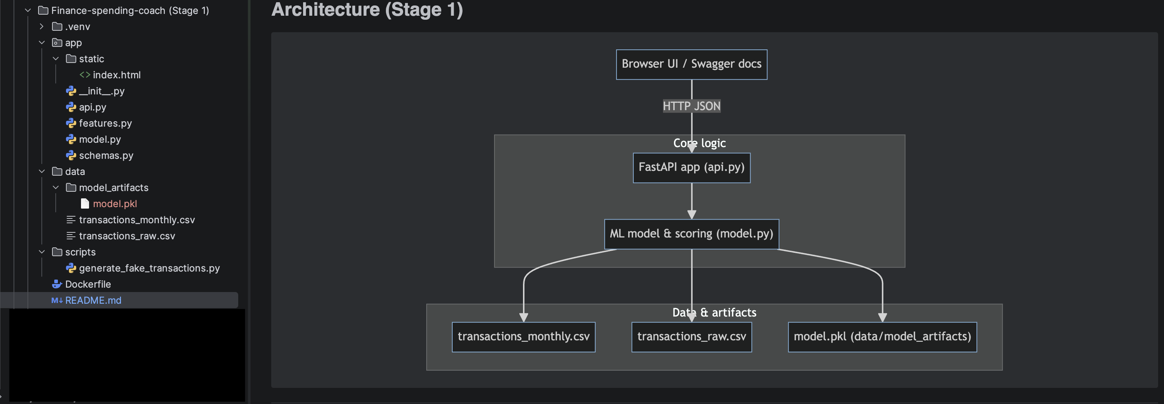Collapse the model_artifacts folder
Screen dimensions: 1164x404
(x=56, y=187)
